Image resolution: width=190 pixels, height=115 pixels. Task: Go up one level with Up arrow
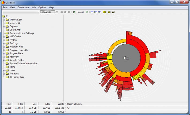[x=69, y=12]
